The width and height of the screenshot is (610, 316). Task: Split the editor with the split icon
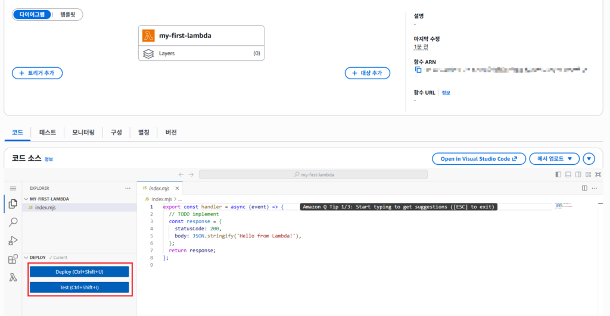click(584, 188)
